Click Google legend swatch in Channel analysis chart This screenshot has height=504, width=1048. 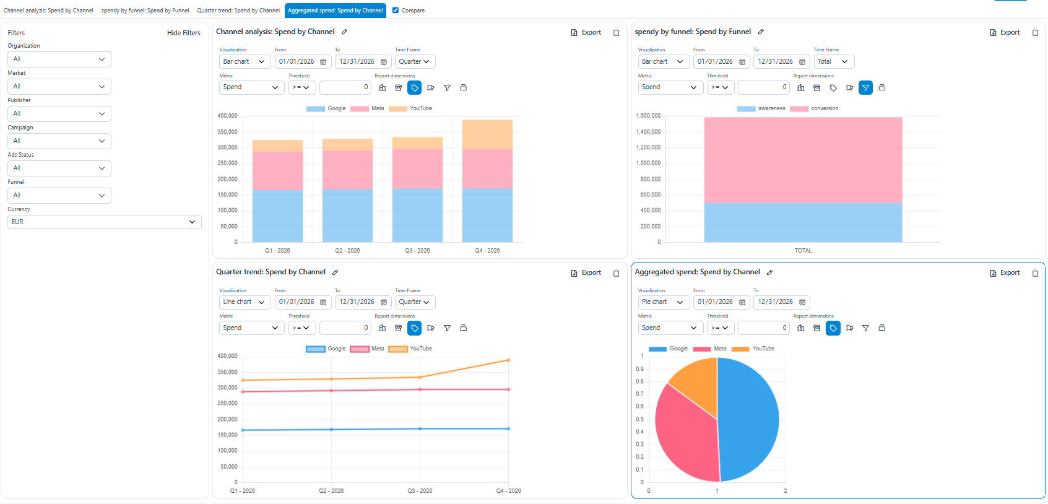pos(316,109)
